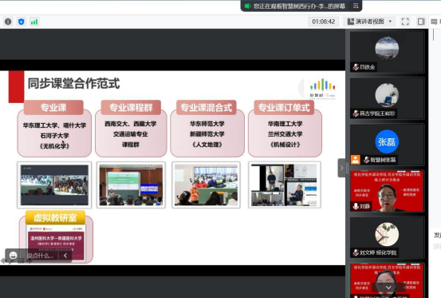The width and height of the screenshot is (441, 298).
Task: Expand more participants with the down chevron
Action: (x=388, y=288)
